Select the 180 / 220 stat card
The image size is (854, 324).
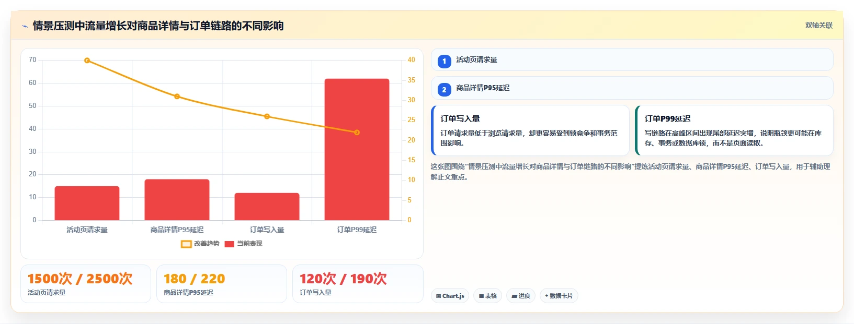tap(222, 284)
